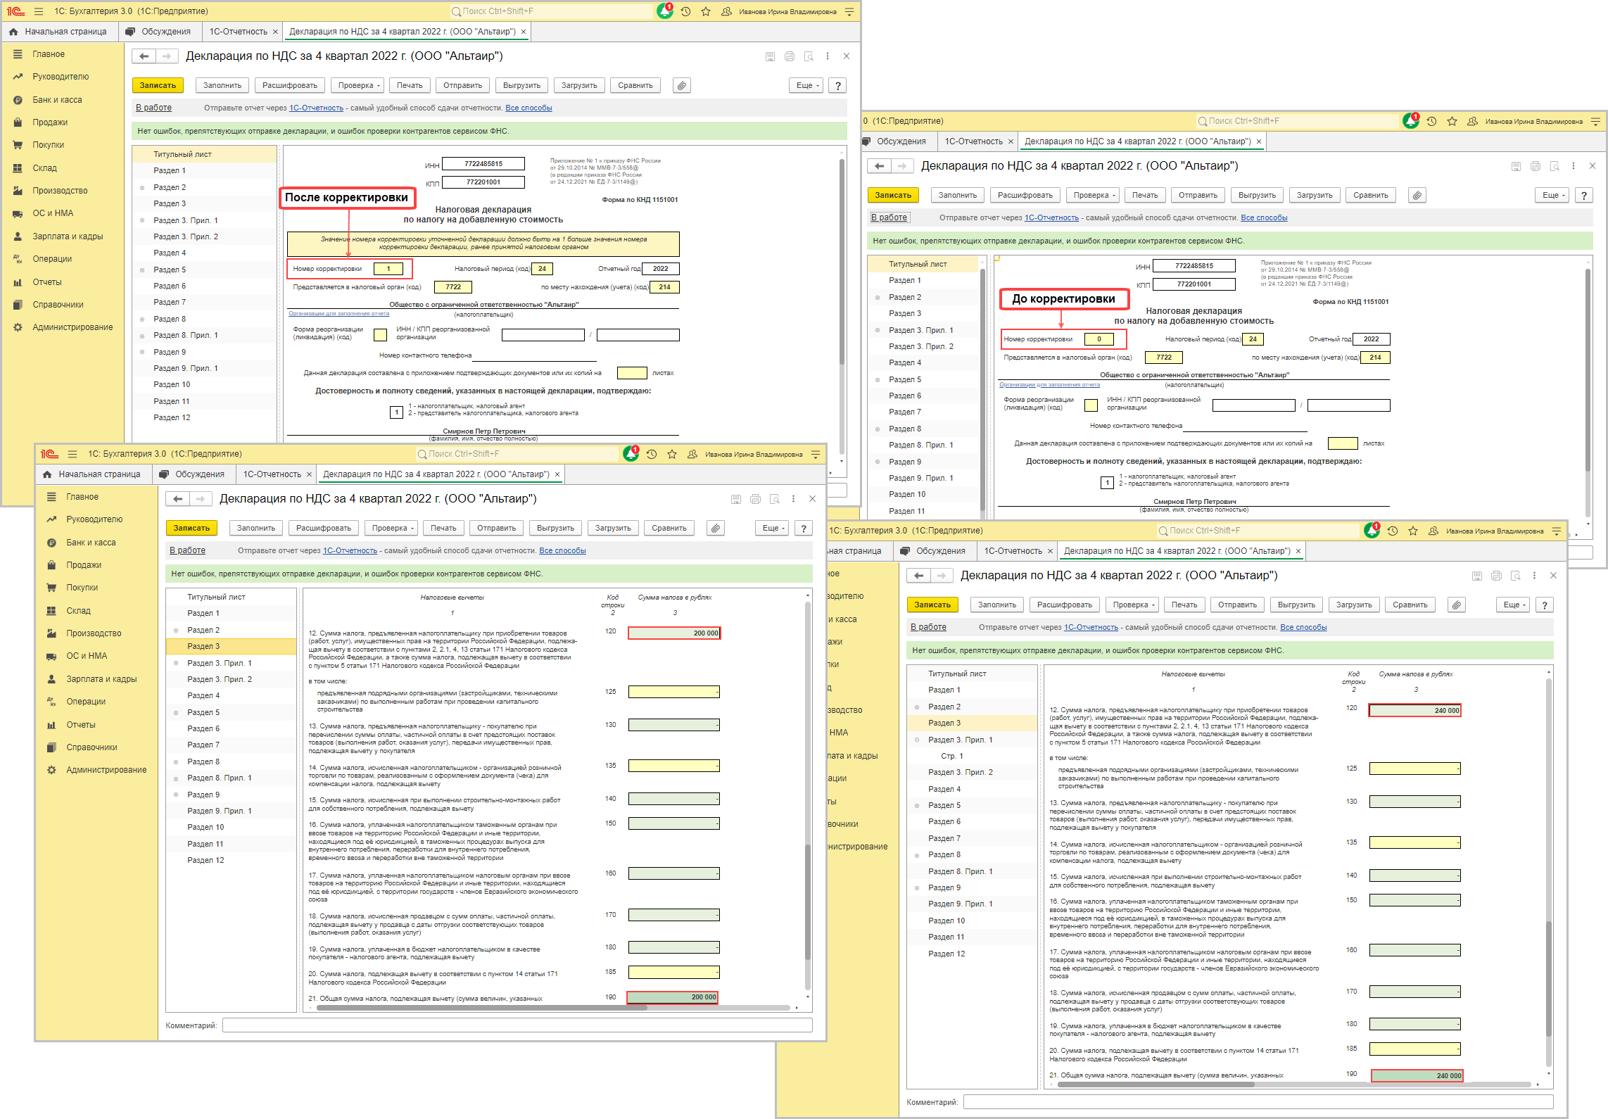The width and height of the screenshot is (1608, 1119).
Task: Click Сравнить in the 200 000 window
Action: click(x=669, y=528)
